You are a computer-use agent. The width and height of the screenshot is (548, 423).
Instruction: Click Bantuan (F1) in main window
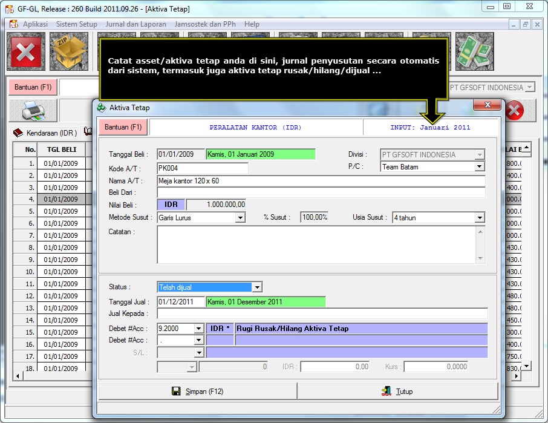coord(33,87)
